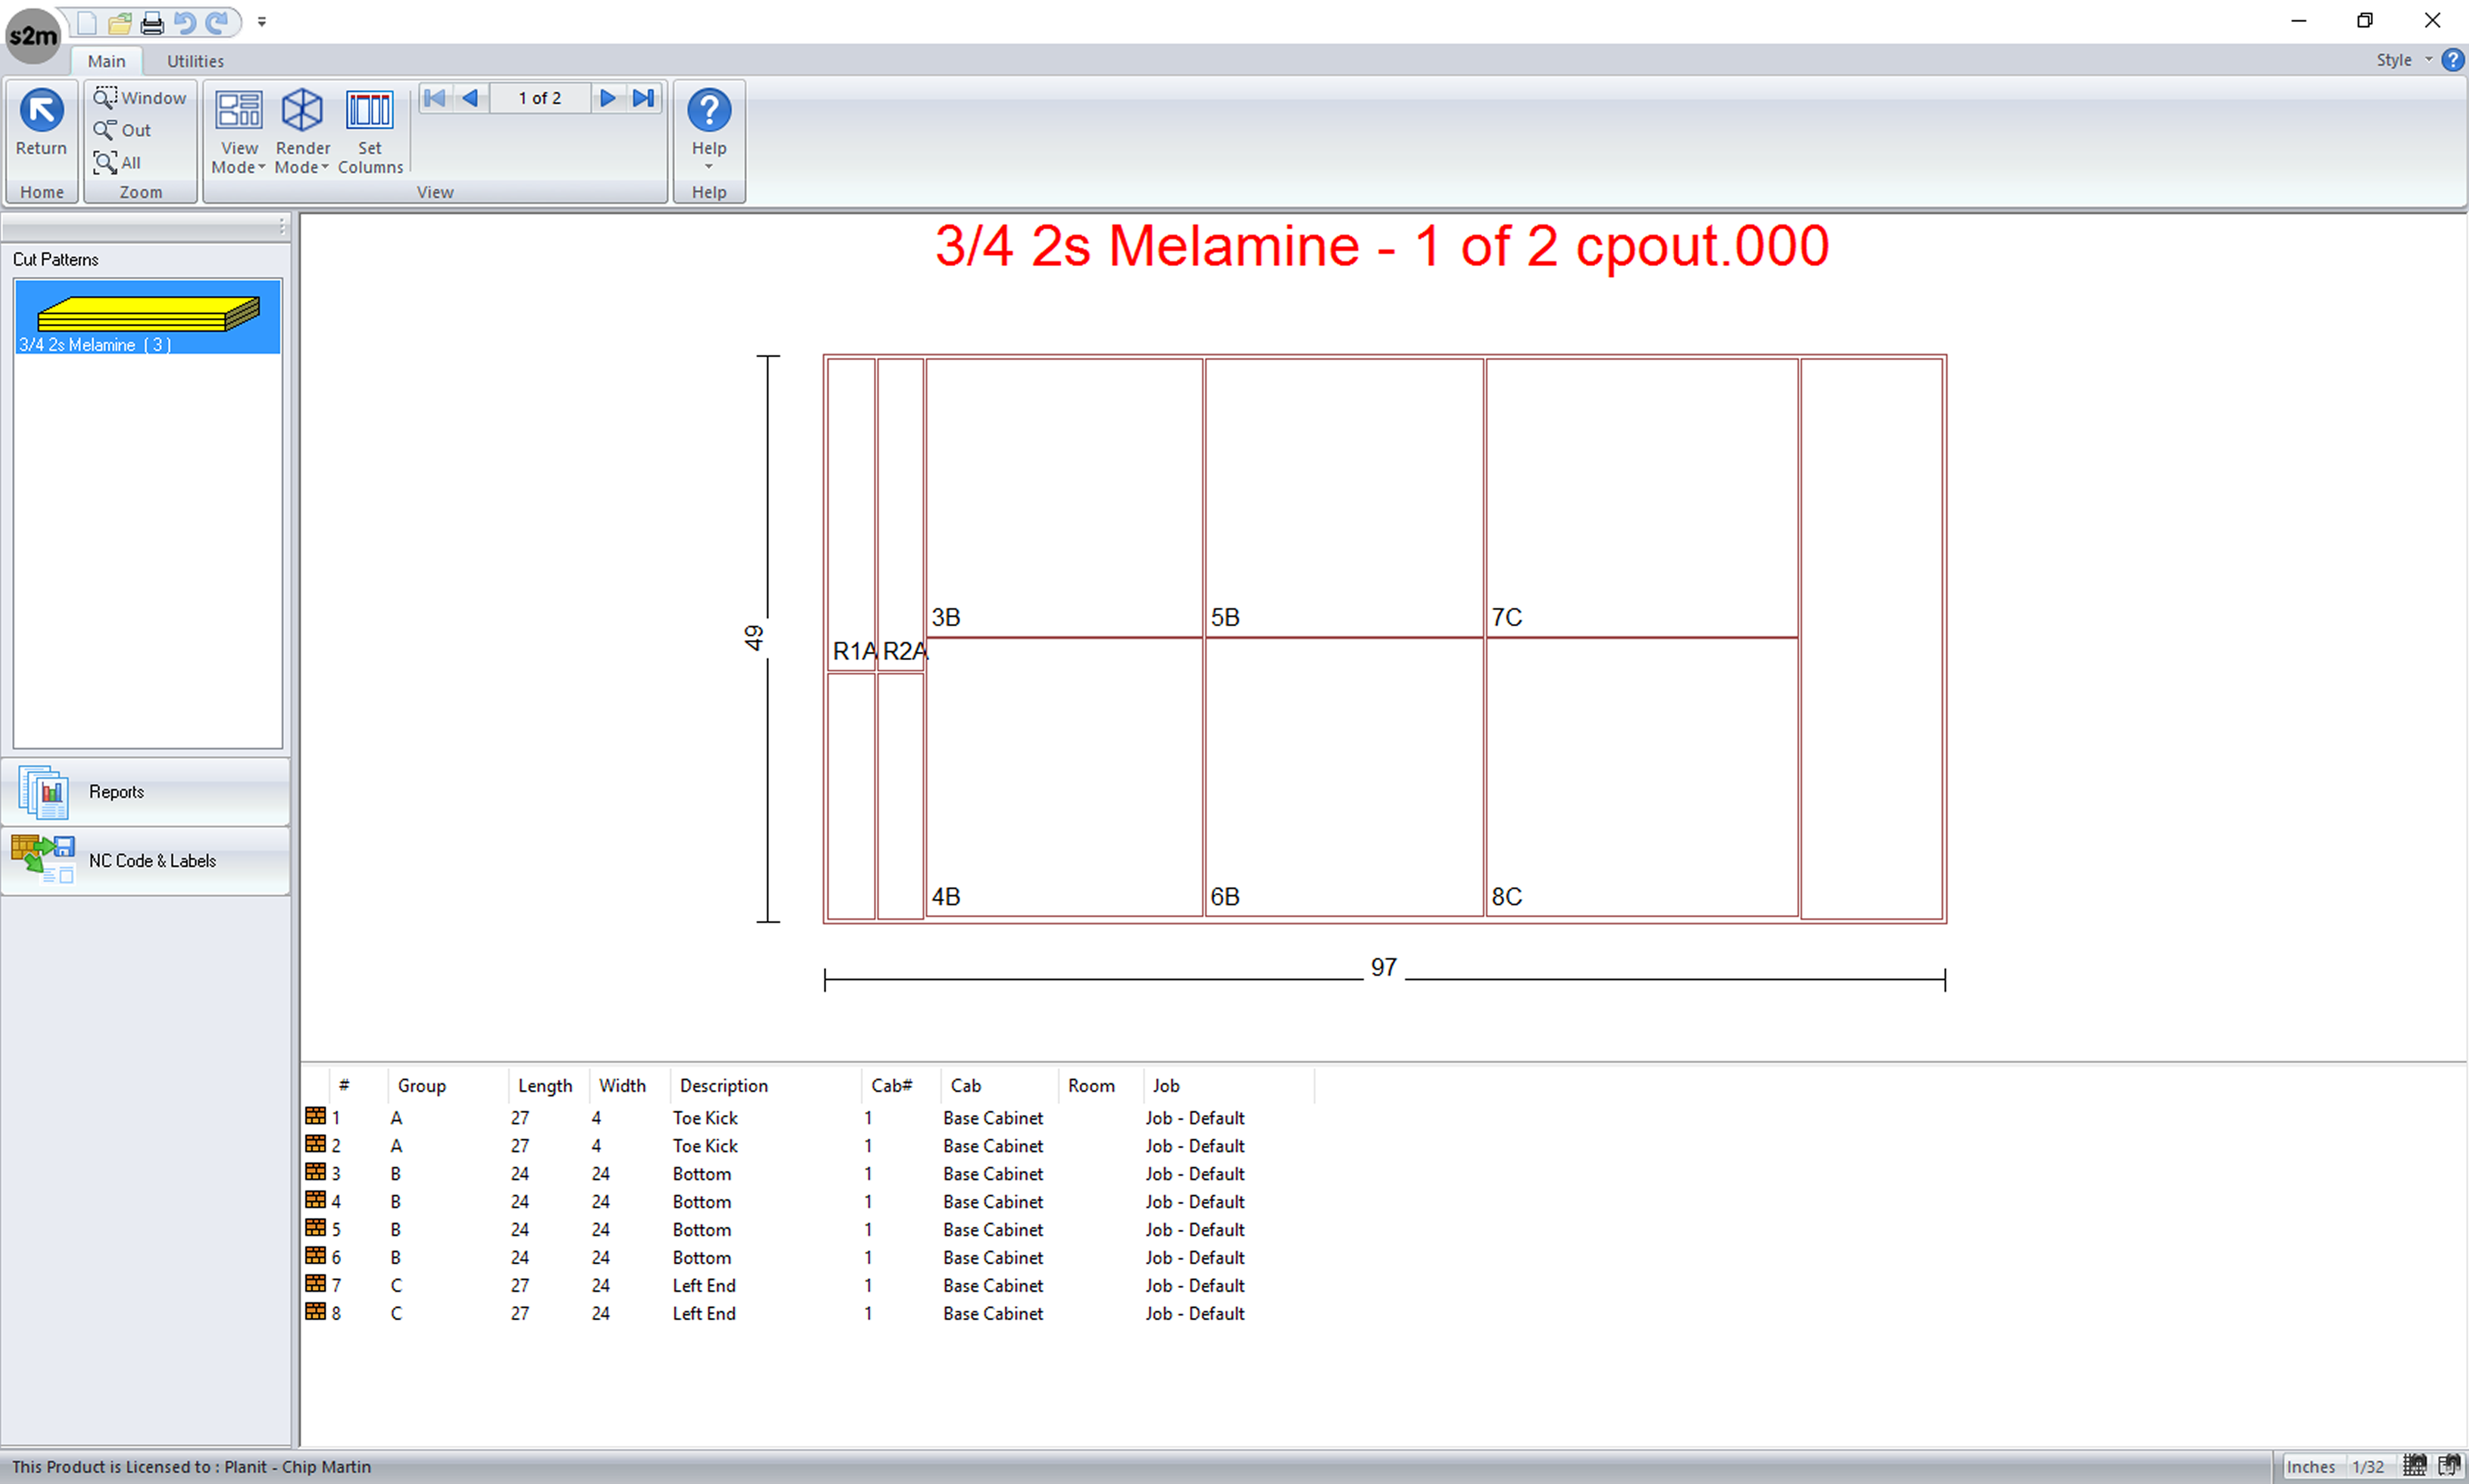The width and height of the screenshot is (2469, 1484).
Task: Go to the first pattern page
Action: 435,98
